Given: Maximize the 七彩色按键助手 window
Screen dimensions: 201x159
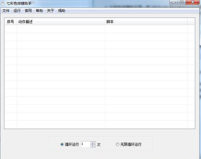Looking at the screenshot, I should coord(182,2).
